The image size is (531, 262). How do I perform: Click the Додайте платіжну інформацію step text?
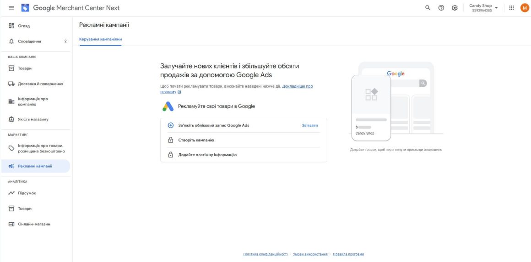[x=207, y=155]
